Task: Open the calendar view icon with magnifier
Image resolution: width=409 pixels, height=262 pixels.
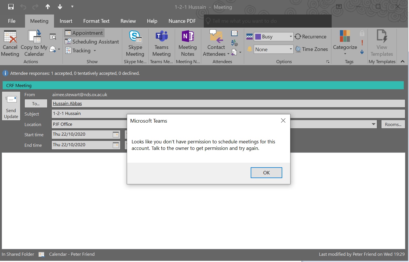Action: tap(53, 36)
